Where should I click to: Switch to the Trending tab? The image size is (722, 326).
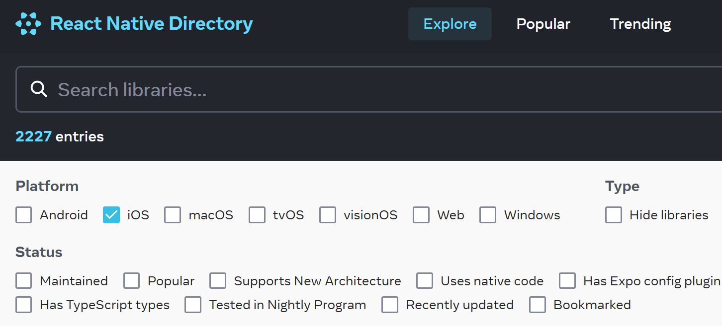pos(640,23)
